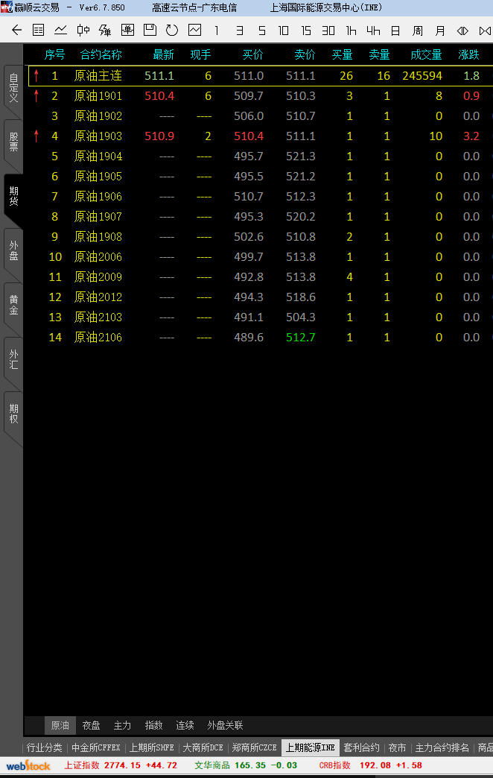This screenshot has height=778, width=493.
Task: Switch to the 主力 bottom tab
Action: tap(123, 725)
